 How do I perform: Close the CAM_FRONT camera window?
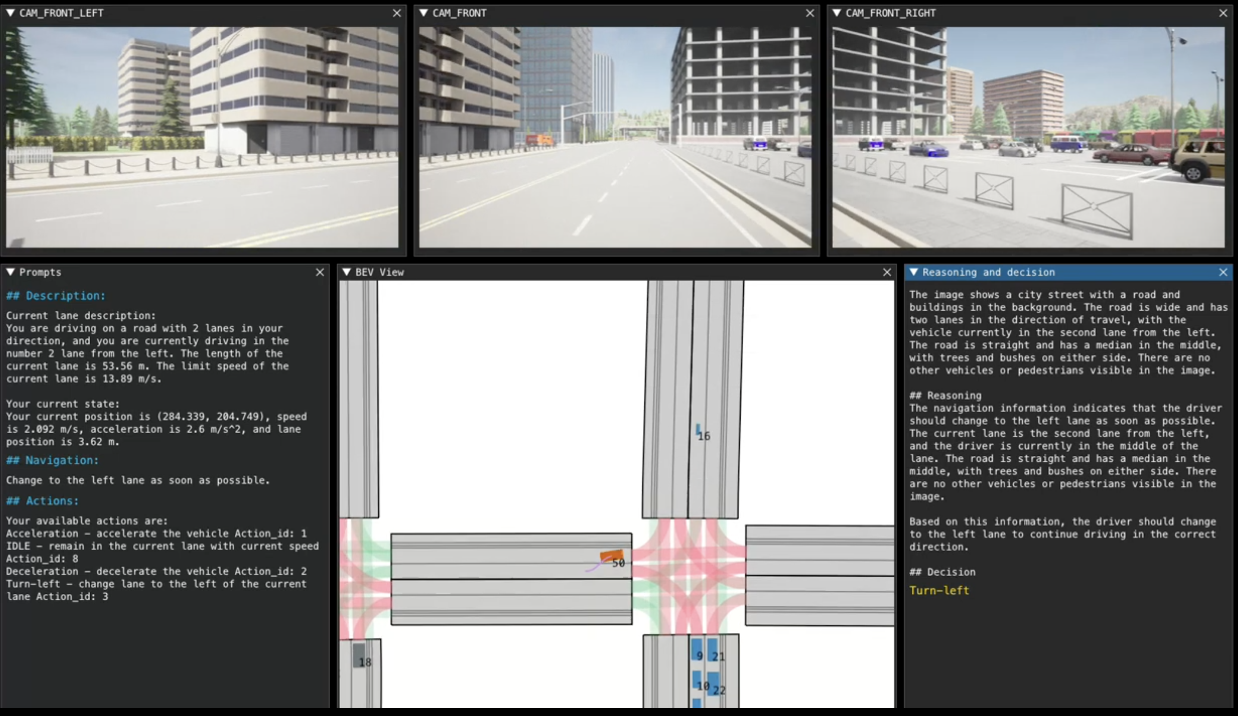point(810,13)
